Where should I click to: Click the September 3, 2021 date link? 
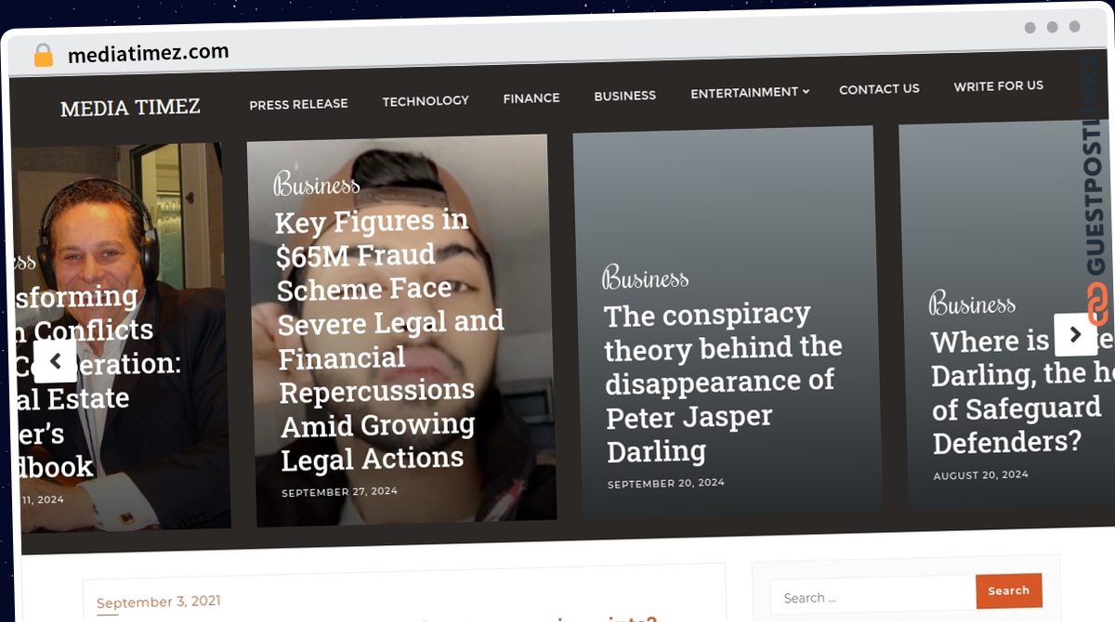[159, 602]
